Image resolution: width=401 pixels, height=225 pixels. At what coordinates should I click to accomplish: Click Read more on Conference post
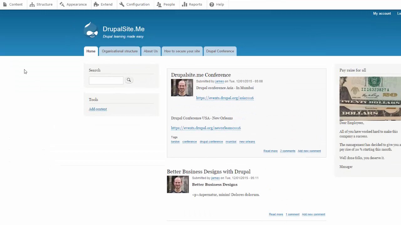click(x=270, y=151)
